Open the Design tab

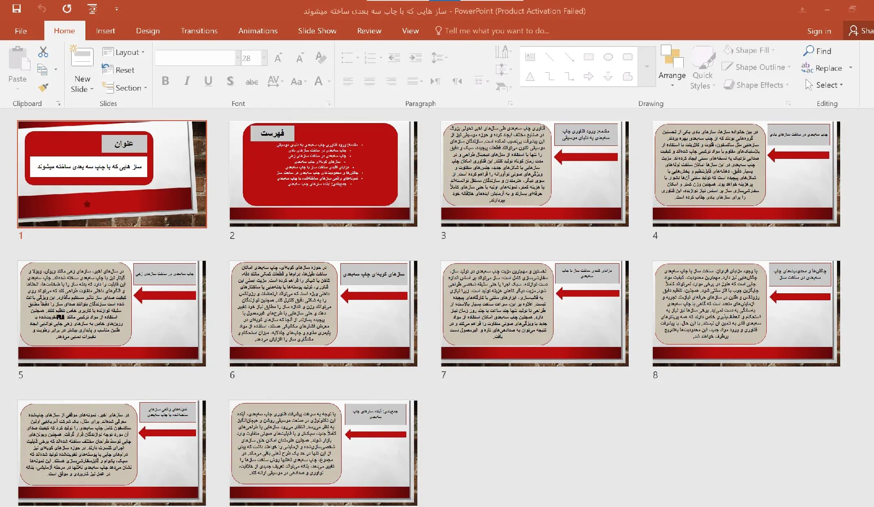[148, 30]
